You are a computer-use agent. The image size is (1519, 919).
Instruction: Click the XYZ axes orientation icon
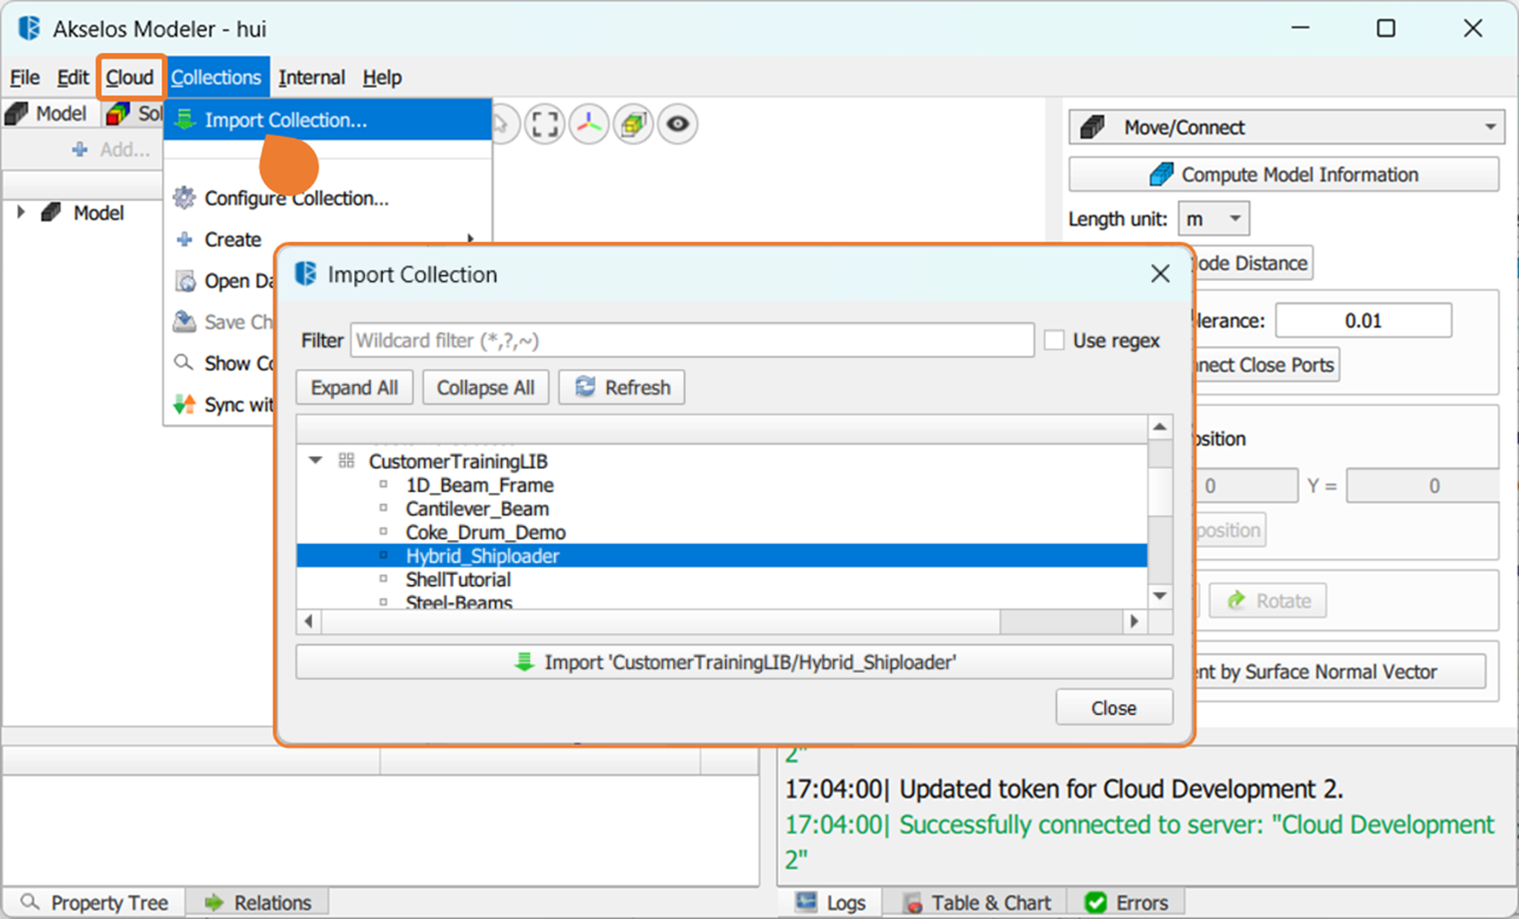[x=589, y=124]
